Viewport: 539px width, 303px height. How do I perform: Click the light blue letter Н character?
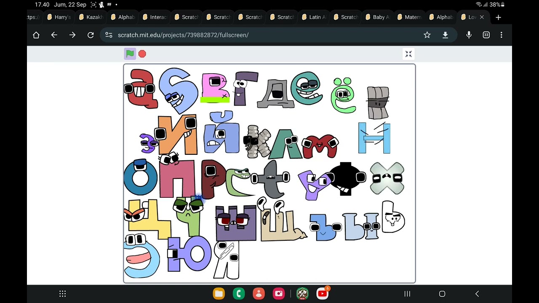click(x=374, y=138)
